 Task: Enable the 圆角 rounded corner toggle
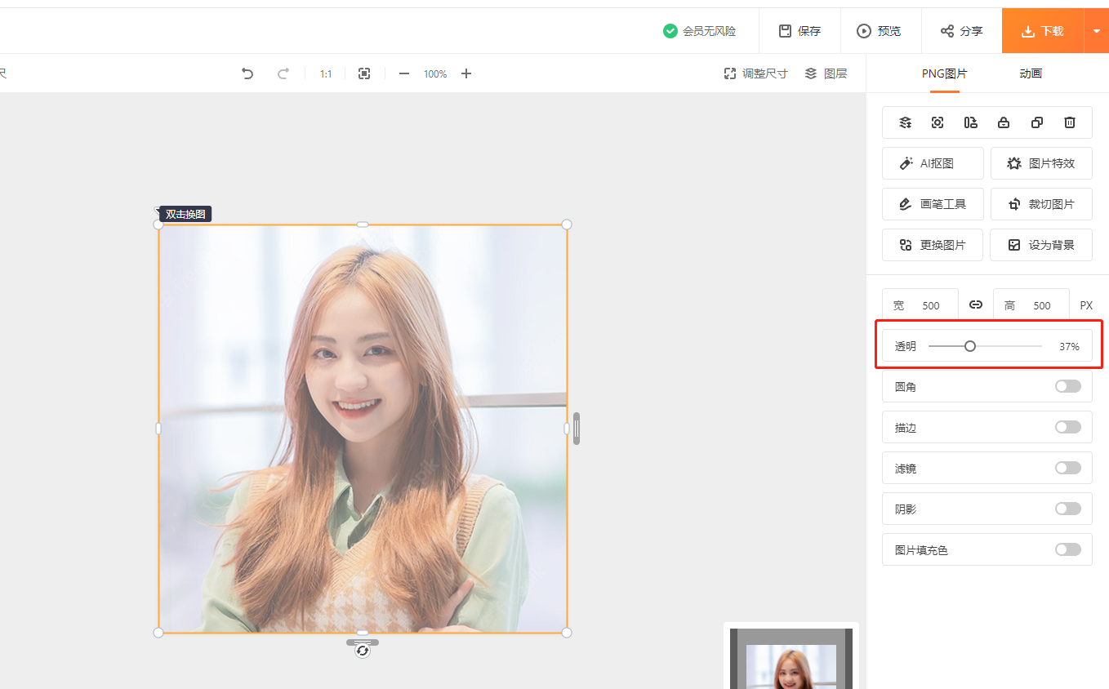[x=1067, y=386]
